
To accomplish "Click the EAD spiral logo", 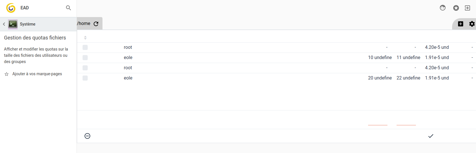I will [x=11, y=8].
